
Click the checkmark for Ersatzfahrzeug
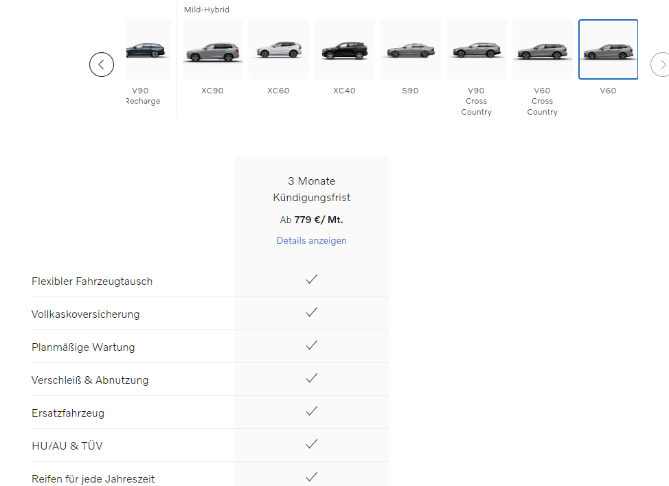[x=312, y=411]
